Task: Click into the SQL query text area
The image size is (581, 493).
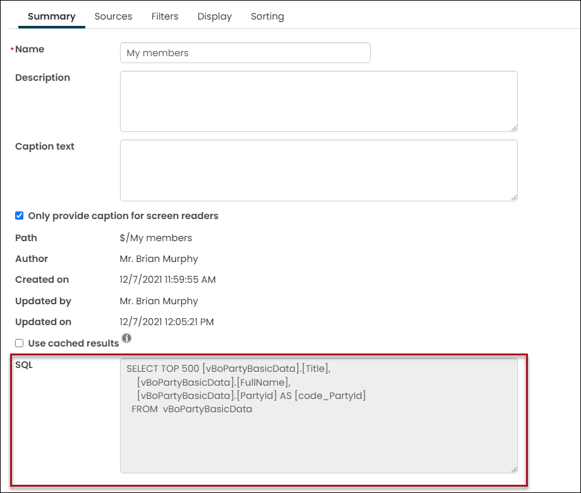Action: tap(319, 415)
